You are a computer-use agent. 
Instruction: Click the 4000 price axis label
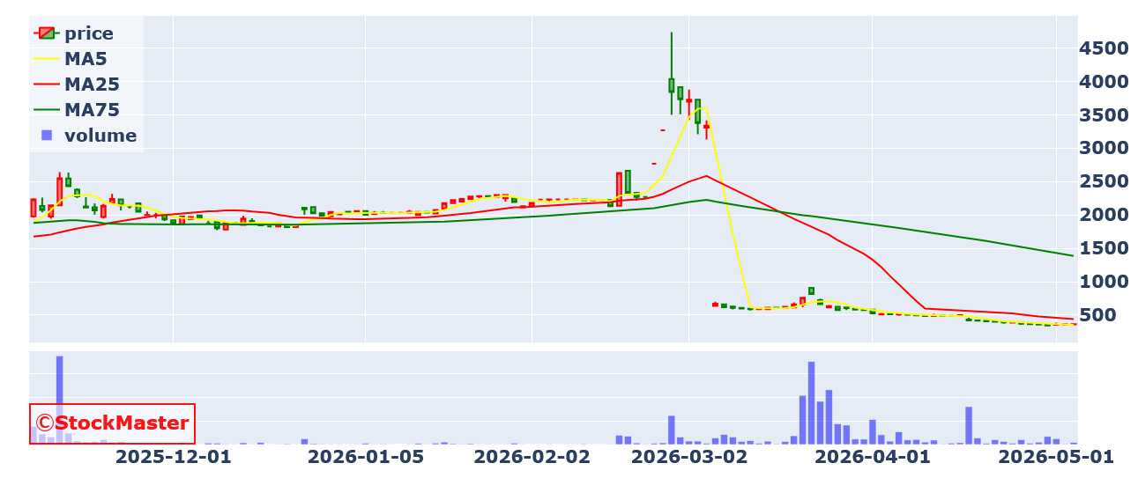[x=1104, y=82]
